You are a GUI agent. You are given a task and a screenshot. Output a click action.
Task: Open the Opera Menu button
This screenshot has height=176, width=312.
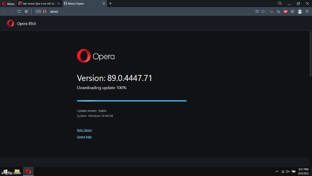coord(8,4)
